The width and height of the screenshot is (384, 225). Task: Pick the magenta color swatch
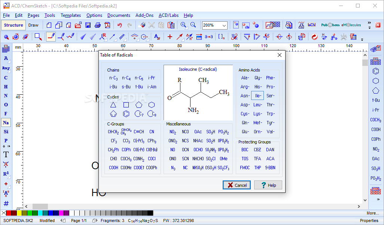click(x=61, y=213)
